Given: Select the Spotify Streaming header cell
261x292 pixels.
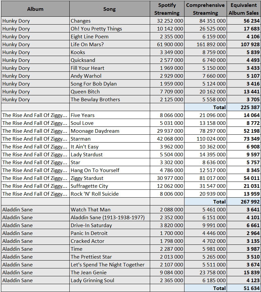Looking at the screenshot, I should coord(167,9).
